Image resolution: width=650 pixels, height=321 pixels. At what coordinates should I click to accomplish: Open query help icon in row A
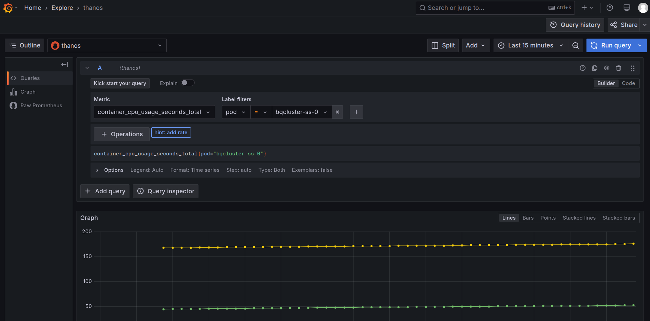[583, 68]
